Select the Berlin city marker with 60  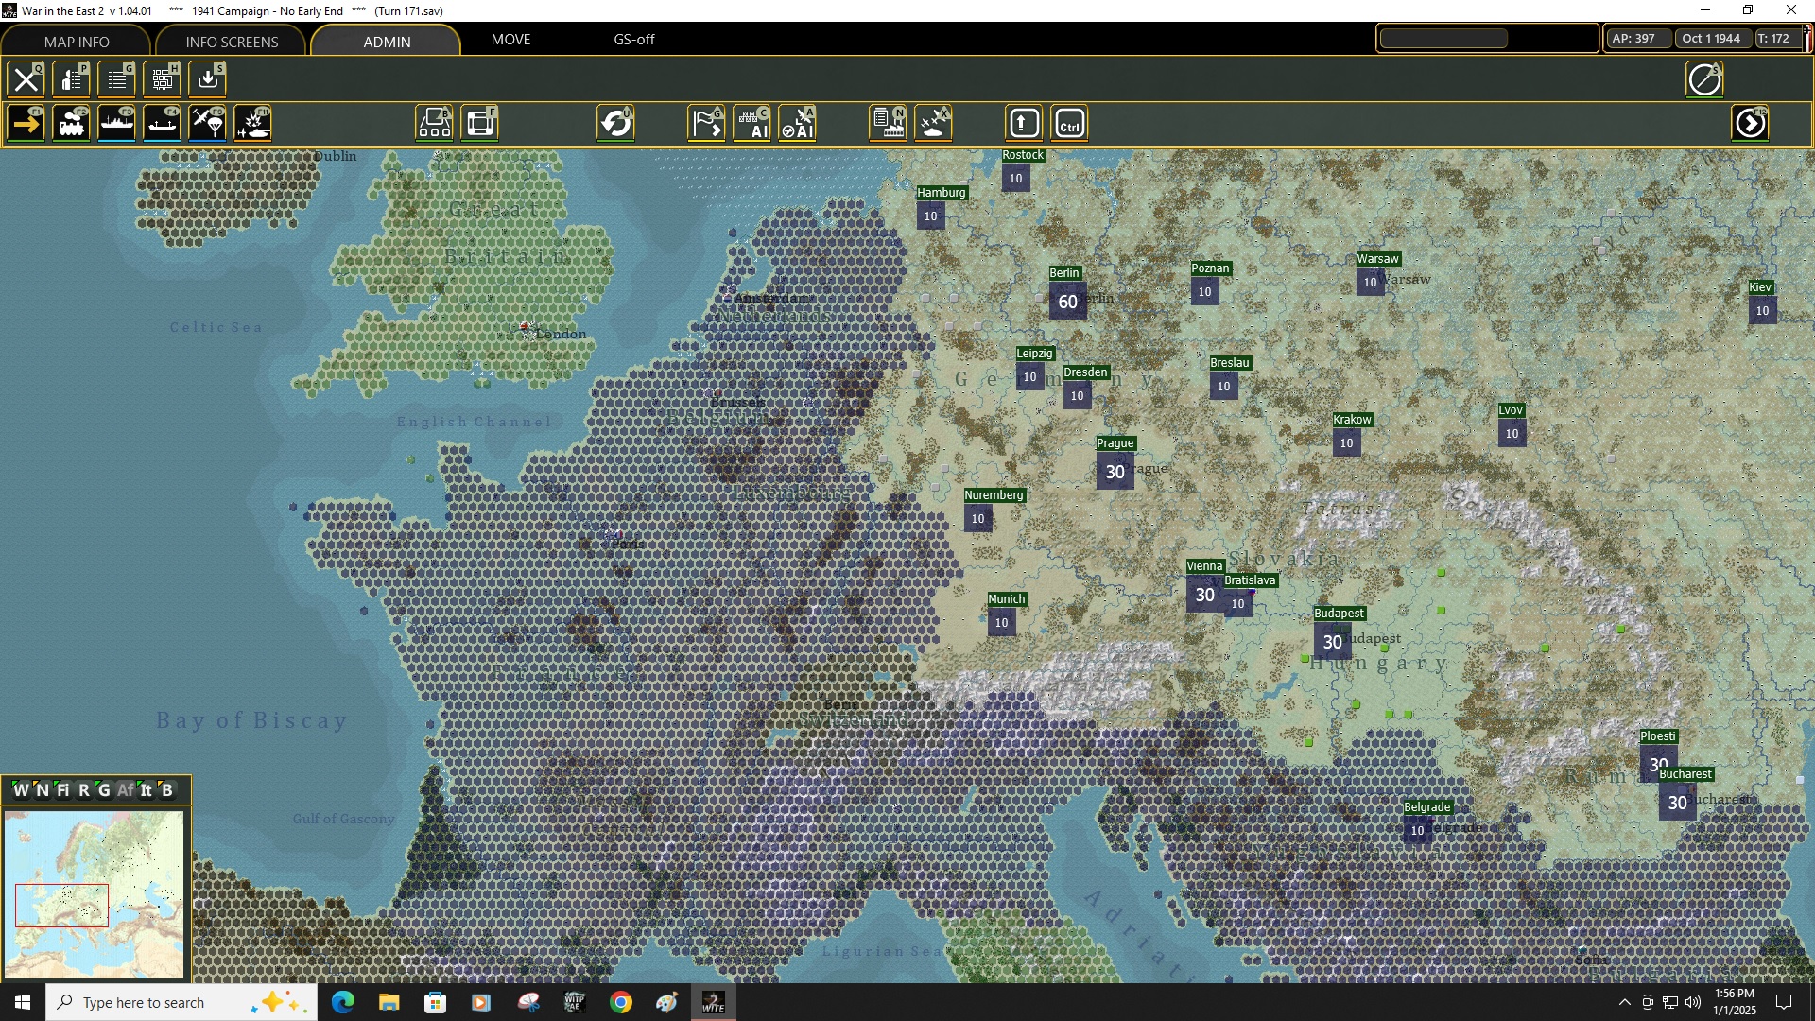click(1067, 302)
